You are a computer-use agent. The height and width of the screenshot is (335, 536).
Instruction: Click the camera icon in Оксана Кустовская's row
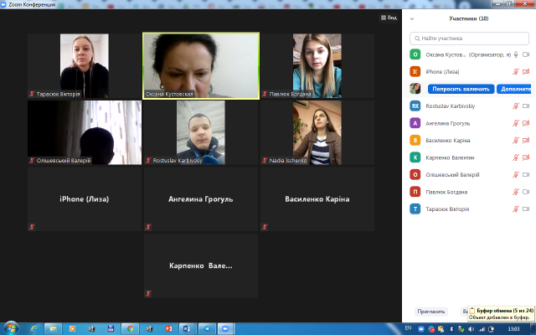coord(526,54)
